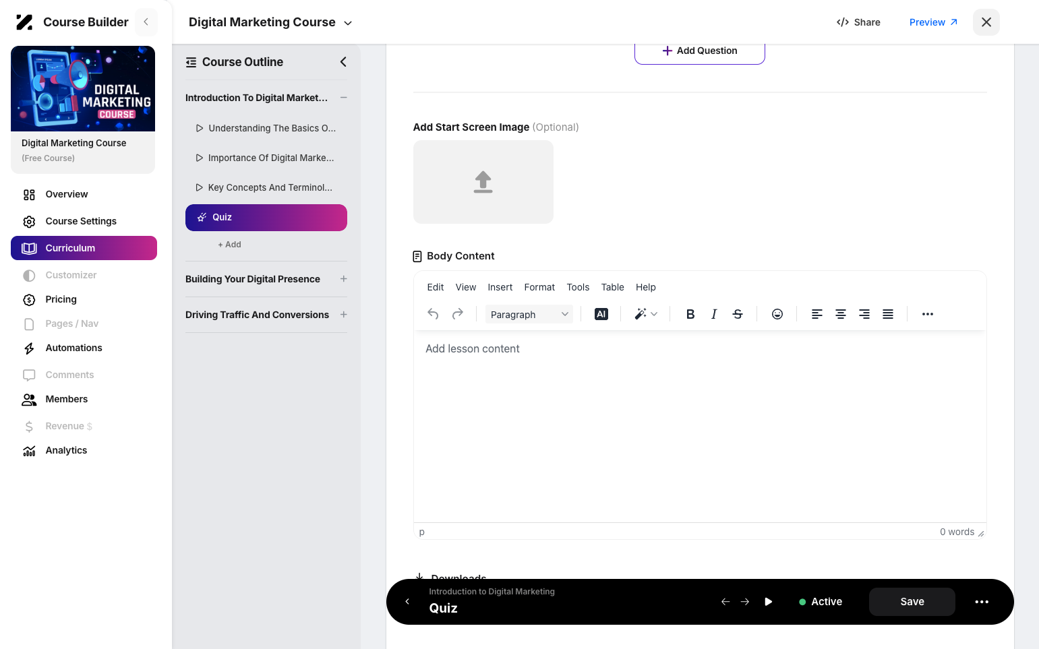The width and height of the screenshot is (1039, 649).
Task: Open the Insert menu in editor
Action: point(500,287)
